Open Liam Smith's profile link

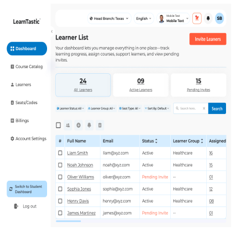[x=77, y=153]
